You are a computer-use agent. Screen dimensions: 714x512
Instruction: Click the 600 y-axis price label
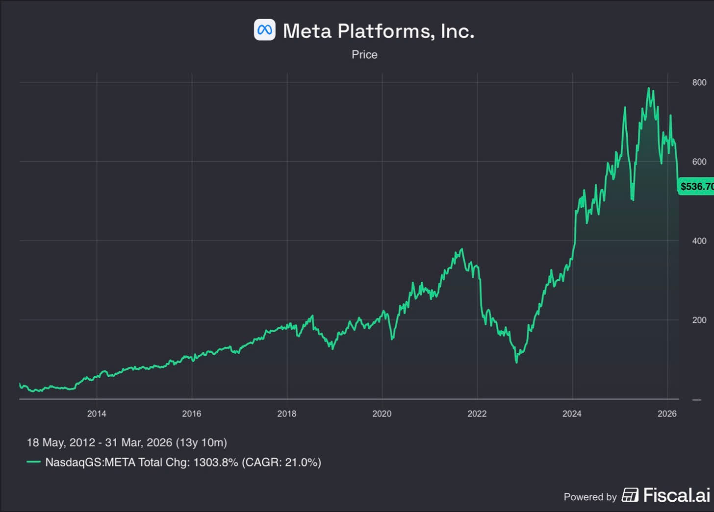click(699, 162)
